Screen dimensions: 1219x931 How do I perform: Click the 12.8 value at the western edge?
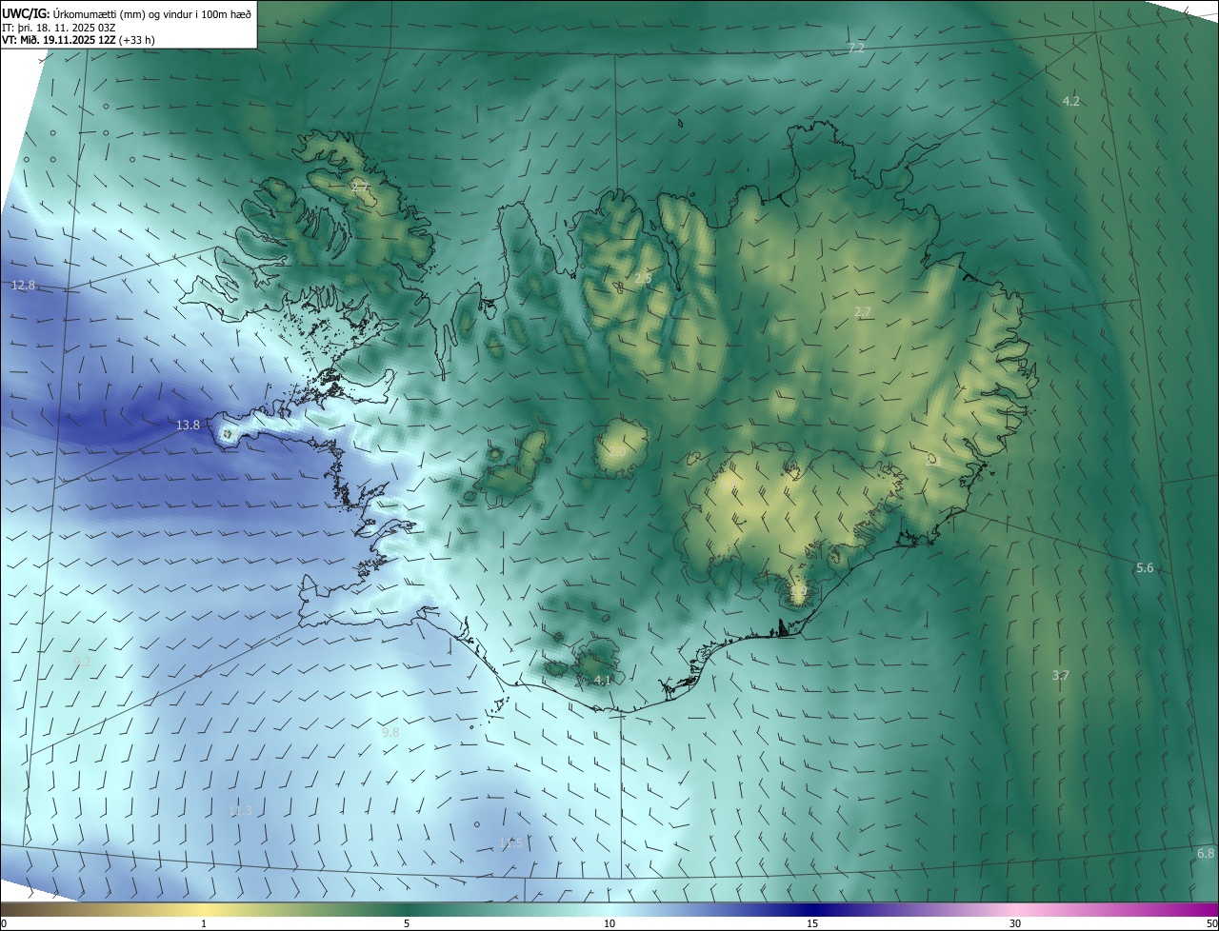tap(23, 285)
